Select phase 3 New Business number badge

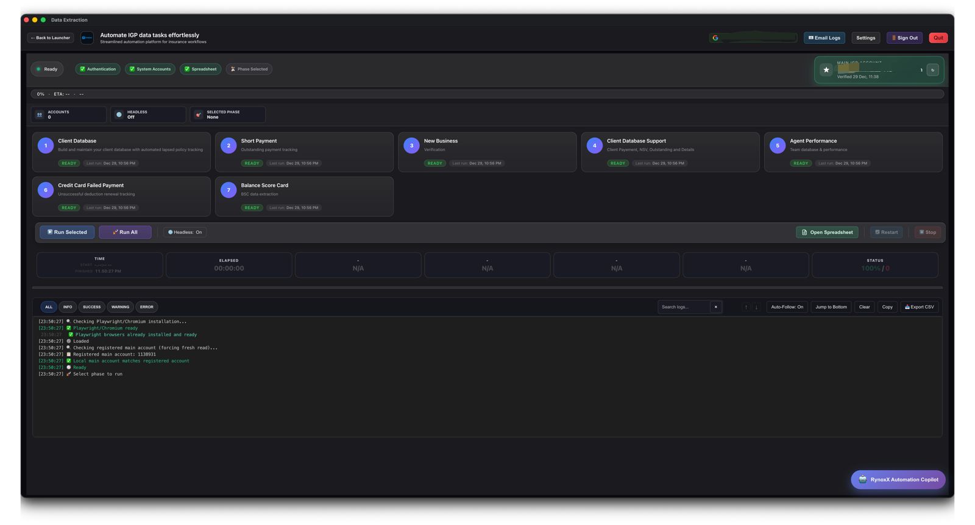[x=411, y=146]
